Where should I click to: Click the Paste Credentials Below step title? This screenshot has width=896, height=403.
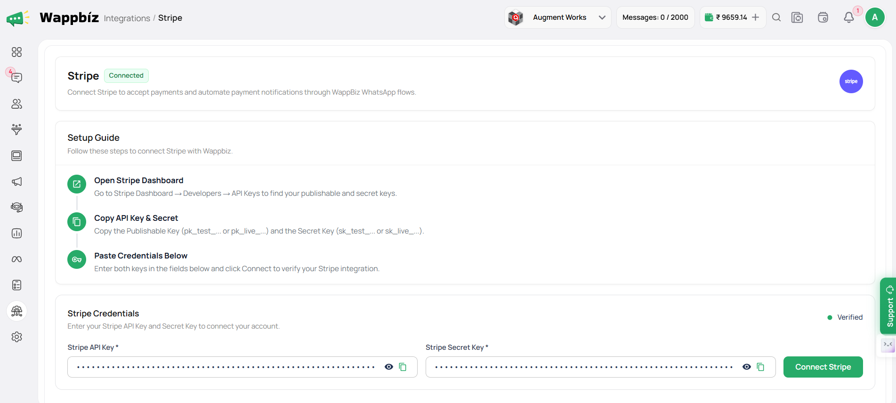(x=141, y=256)
